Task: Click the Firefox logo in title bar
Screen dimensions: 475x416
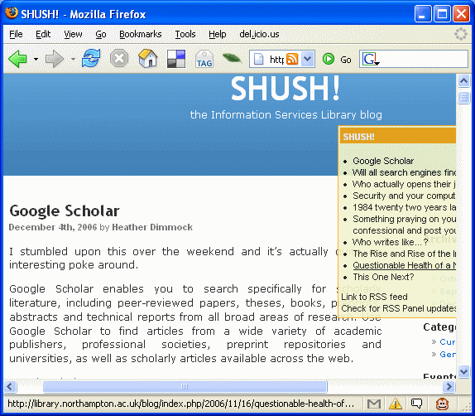Action: click(x=12, y=13)
